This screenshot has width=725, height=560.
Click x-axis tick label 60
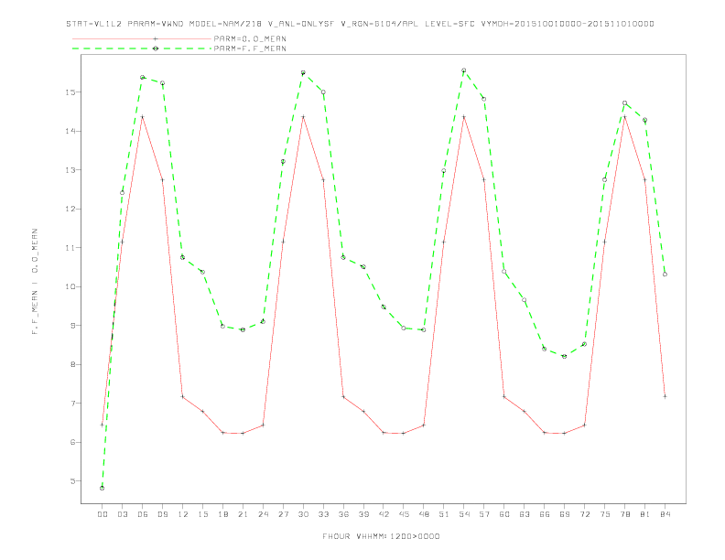click(504, 514)
